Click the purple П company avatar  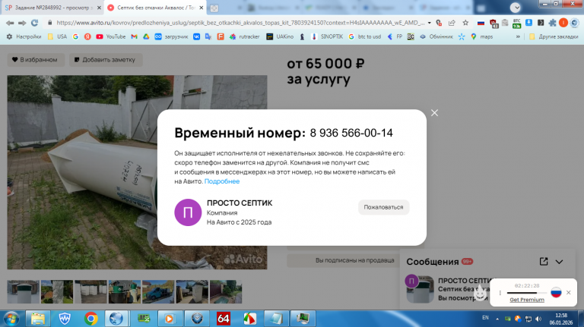[188, 212]
